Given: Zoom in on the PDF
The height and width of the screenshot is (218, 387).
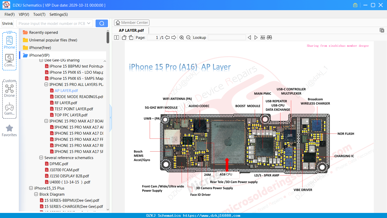Looking at the screenshot, I should click(182, 38).
